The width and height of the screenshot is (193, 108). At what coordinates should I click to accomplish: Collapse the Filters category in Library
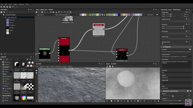tap(1, 74)
